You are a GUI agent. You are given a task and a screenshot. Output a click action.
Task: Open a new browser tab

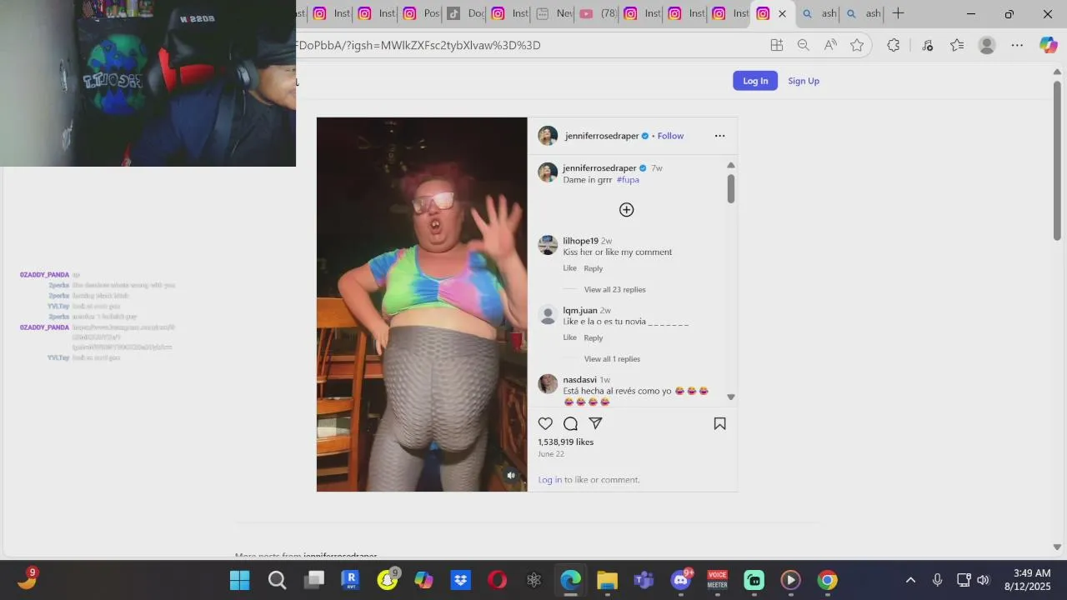tap(898, 13)
